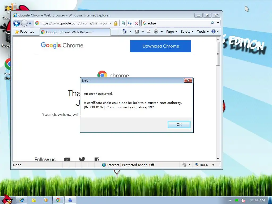This screenshot has height=204, width=272.
Task: Click the Download Chrome button
Action: pyautogui.click(x=161, y=46)
